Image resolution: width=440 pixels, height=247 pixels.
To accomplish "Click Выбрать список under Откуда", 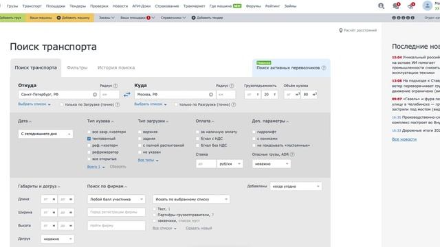I will pyautogui.click(x=34, y=104).
